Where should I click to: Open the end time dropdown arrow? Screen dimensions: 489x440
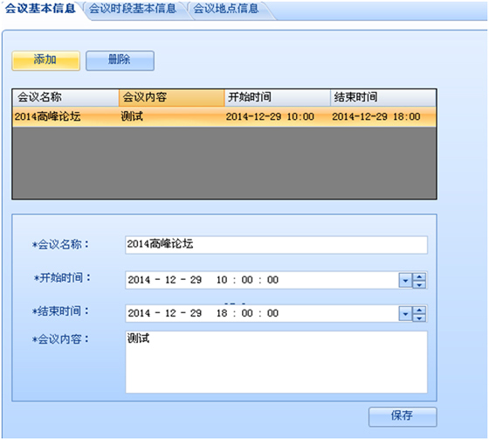click(x=405, y=314)
